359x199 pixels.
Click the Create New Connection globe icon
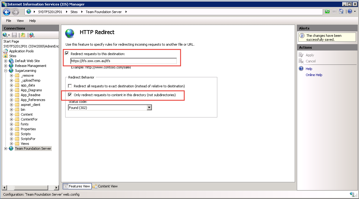click(5, 35)
